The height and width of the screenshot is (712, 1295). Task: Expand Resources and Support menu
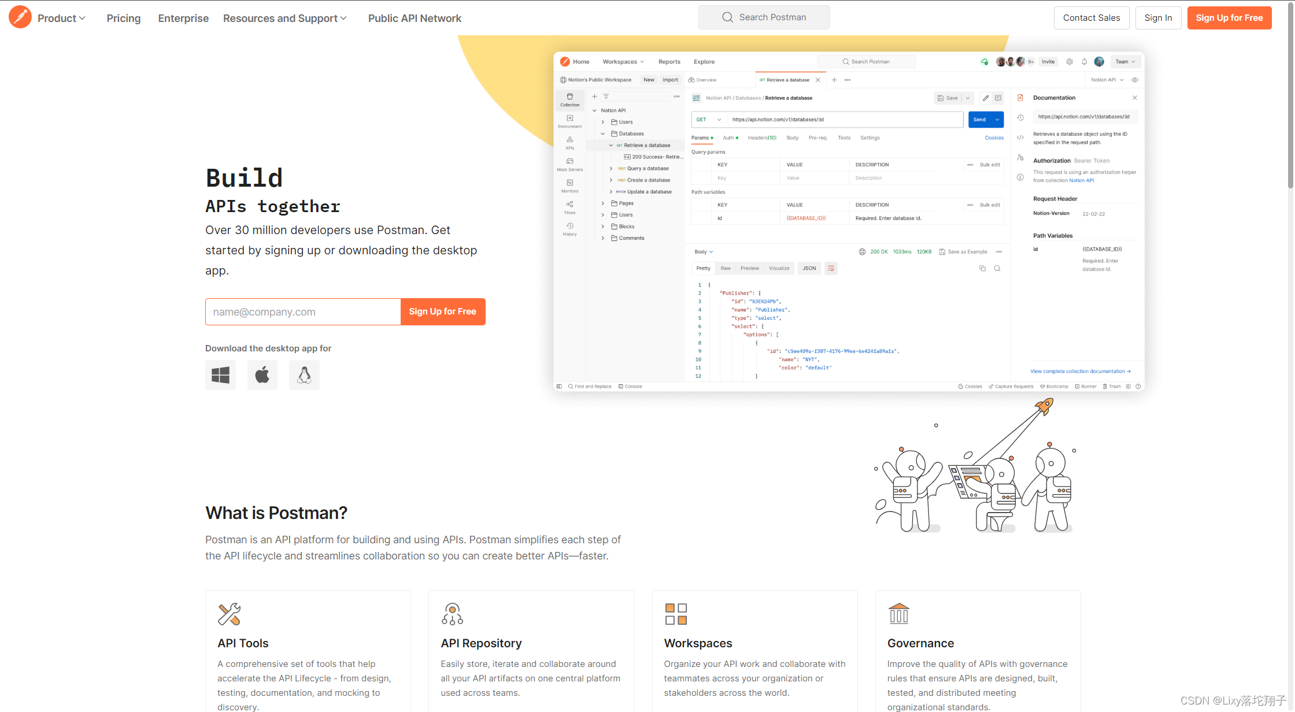(285, 18)
